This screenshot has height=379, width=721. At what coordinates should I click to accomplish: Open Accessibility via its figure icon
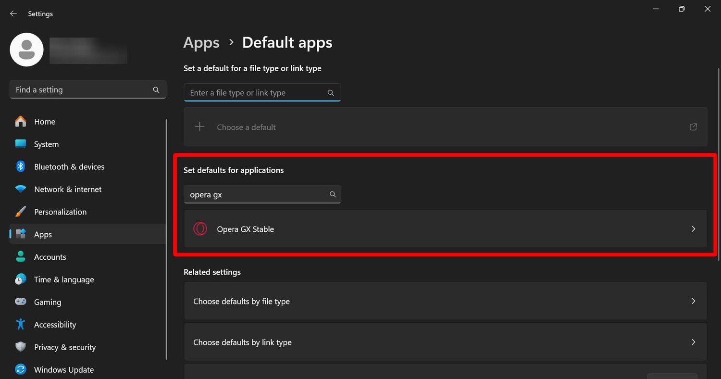[20, 325]
